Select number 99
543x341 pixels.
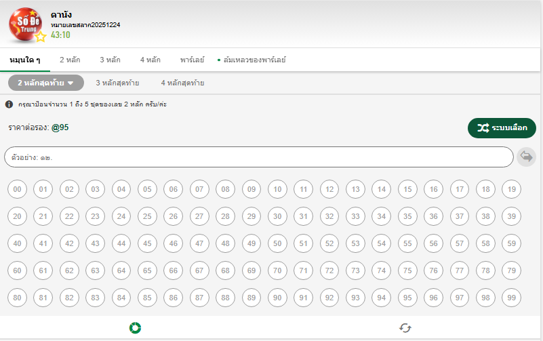click(x=512, y=298)
